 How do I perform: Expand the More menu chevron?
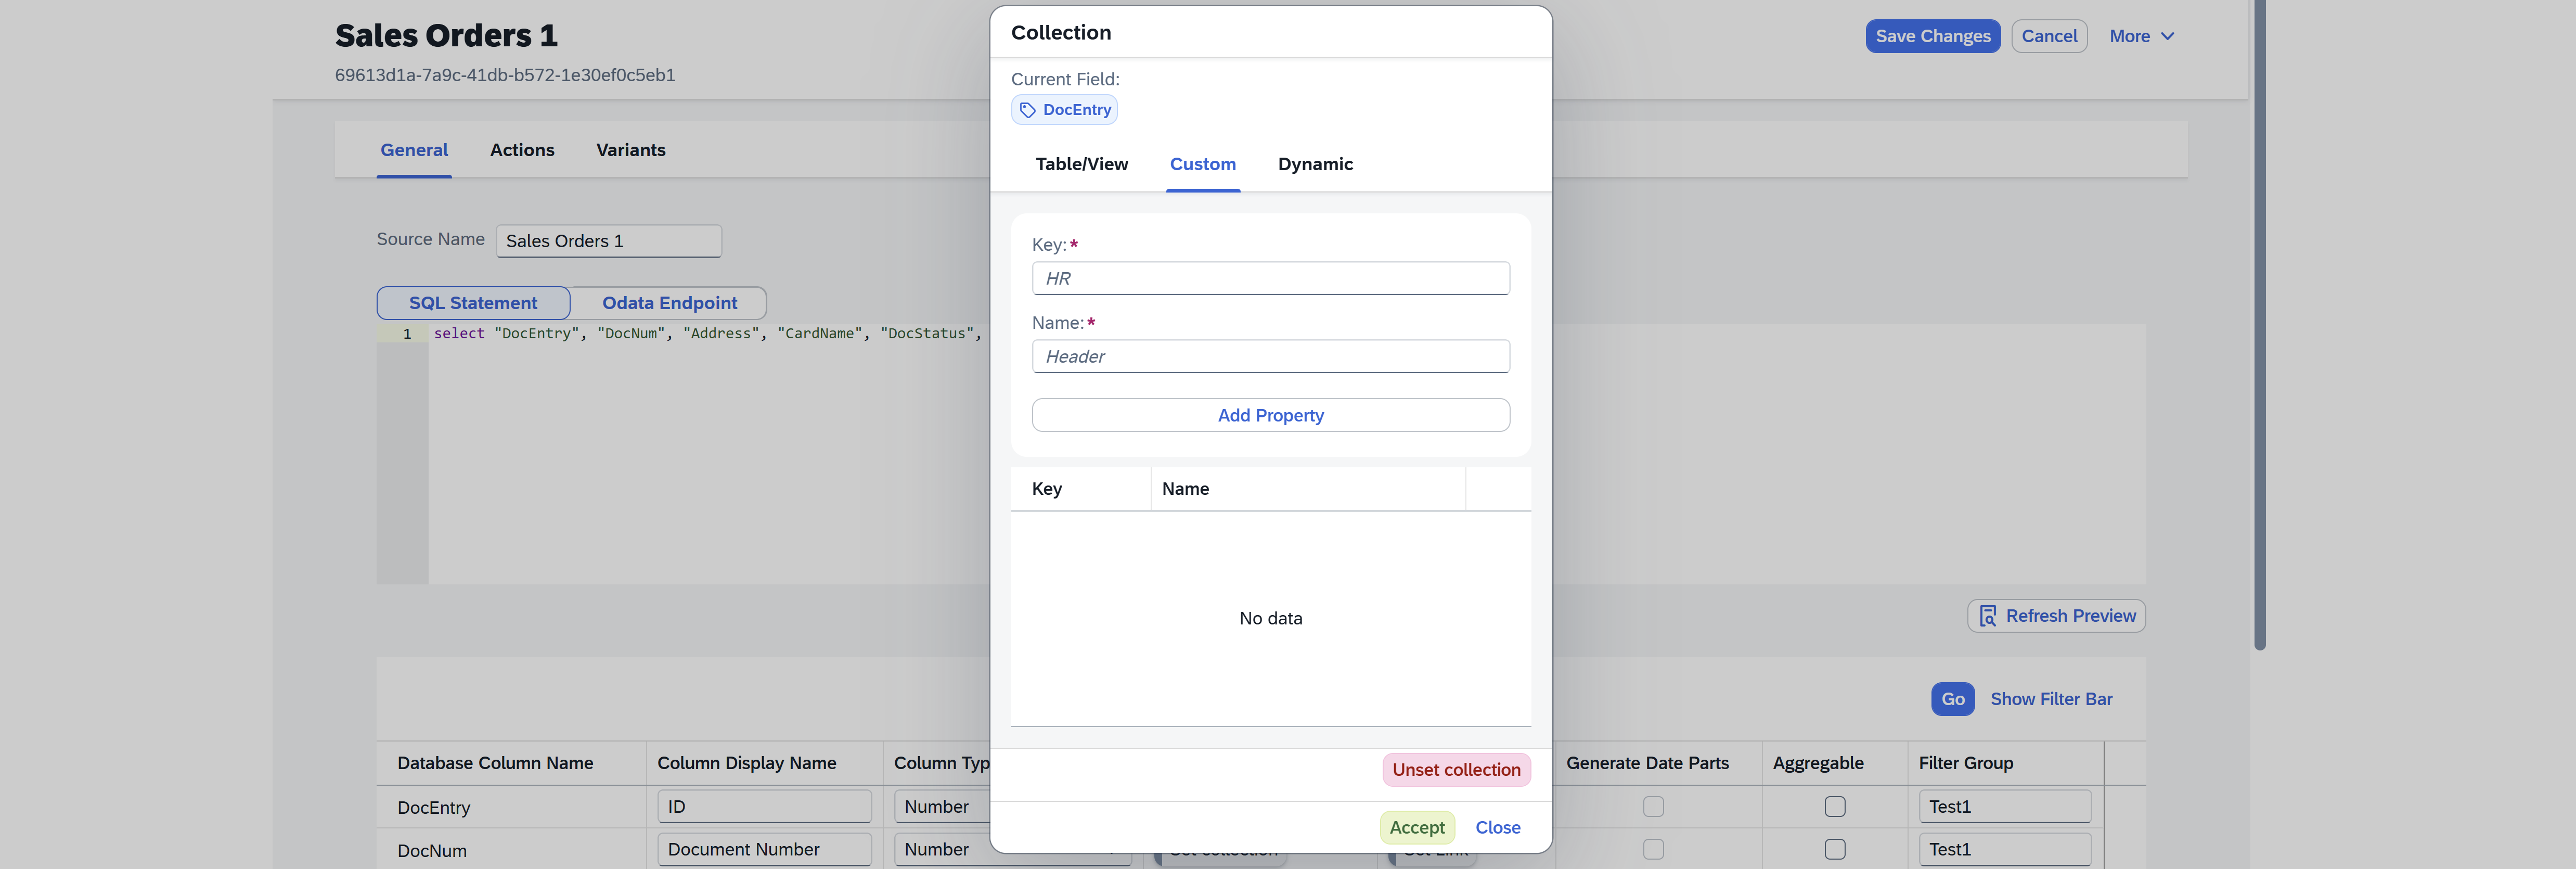click(x=2167, y=36)
